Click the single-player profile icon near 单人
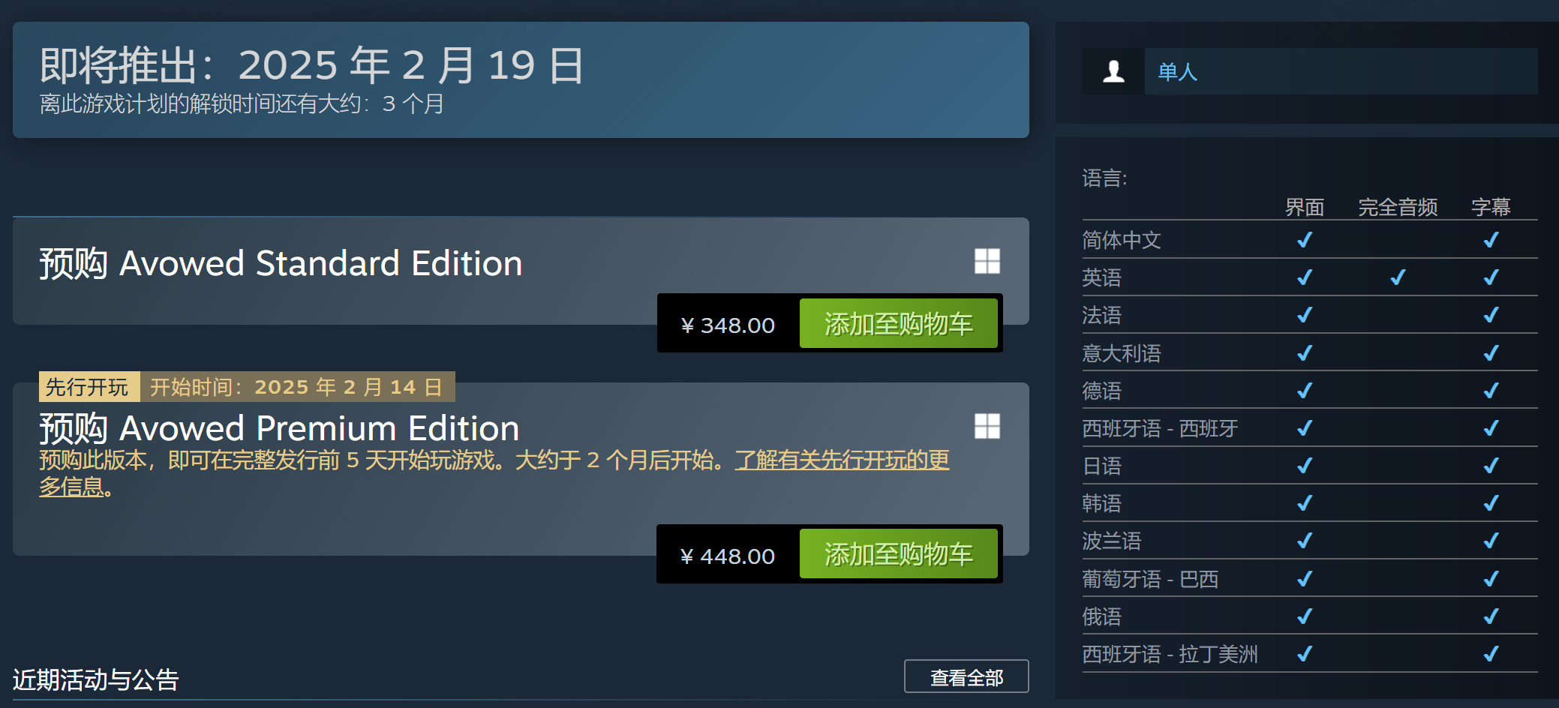 1113,72
